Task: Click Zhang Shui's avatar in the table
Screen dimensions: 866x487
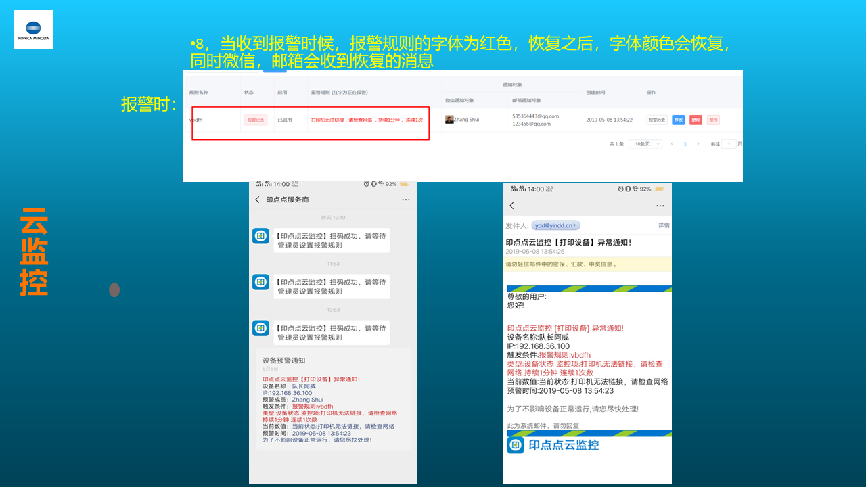Action: click(x=449, y=120)
